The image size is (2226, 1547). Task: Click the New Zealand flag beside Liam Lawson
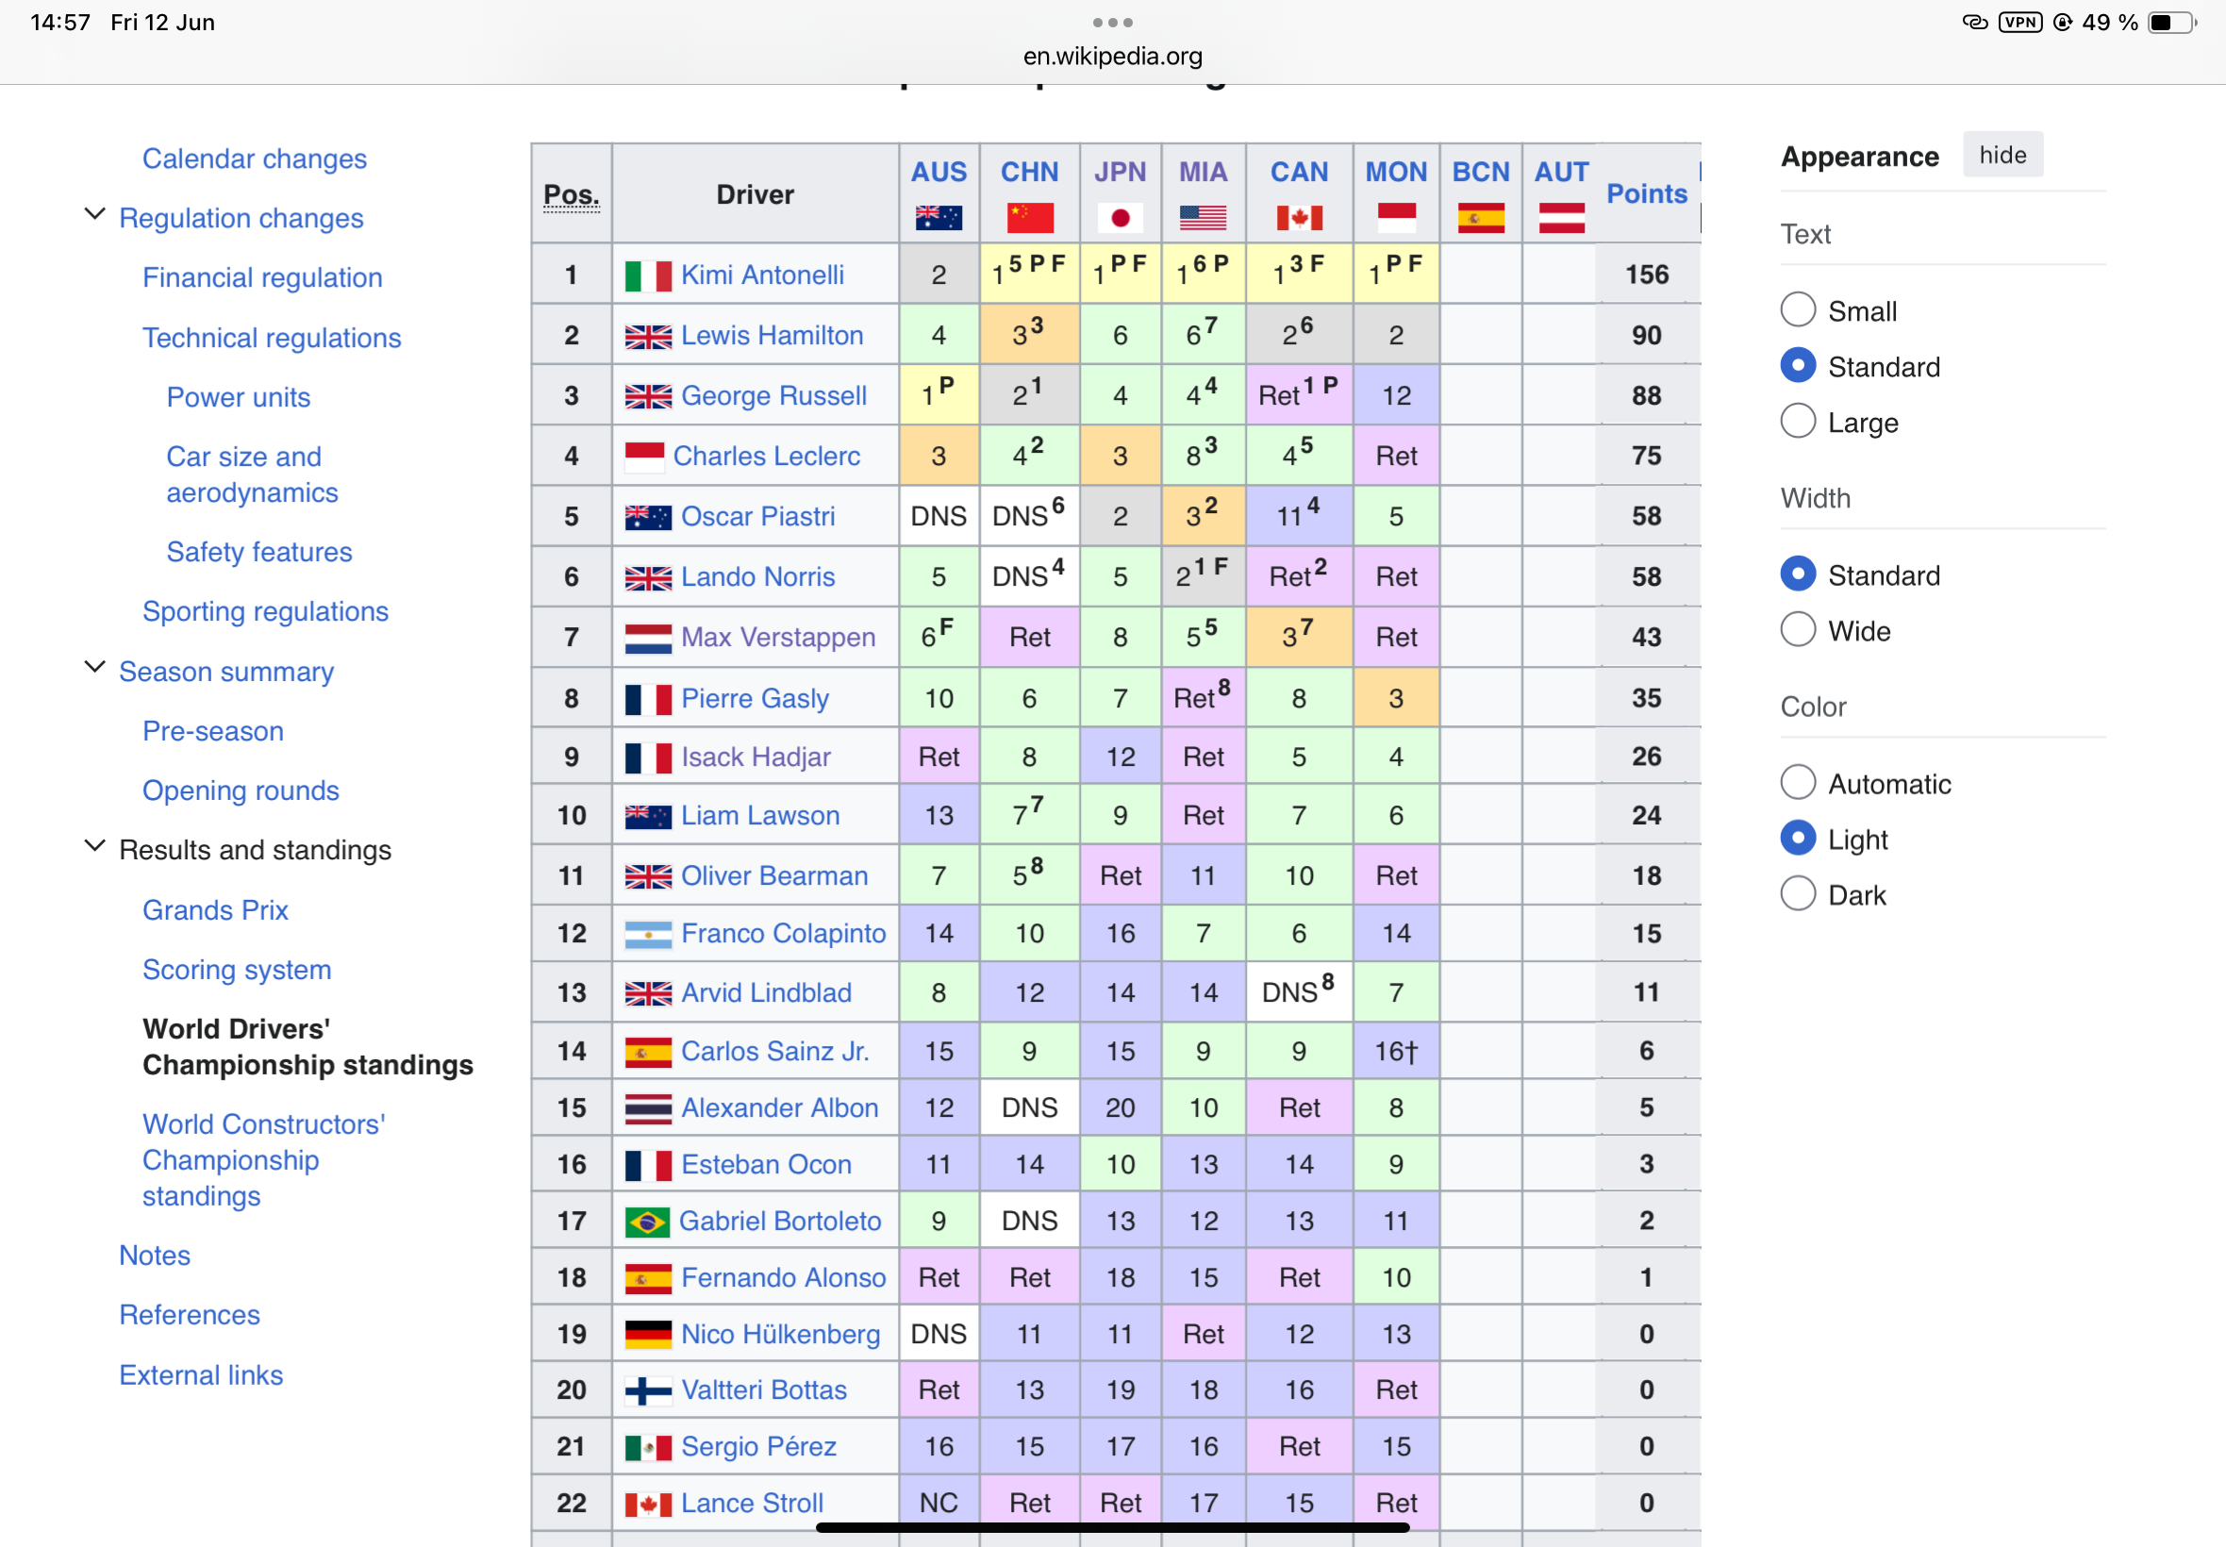(648, 816)
